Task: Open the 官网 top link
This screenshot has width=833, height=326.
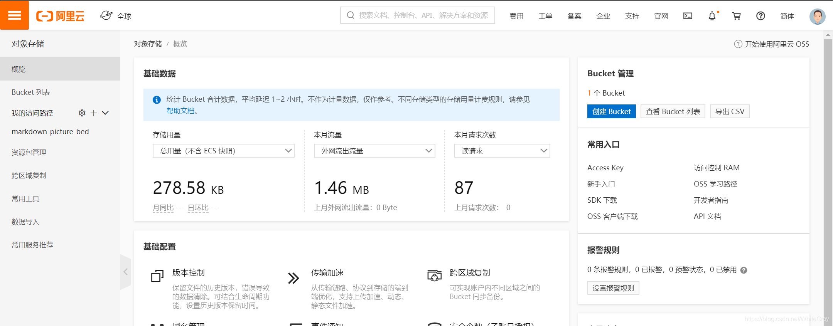Action: 661,16
